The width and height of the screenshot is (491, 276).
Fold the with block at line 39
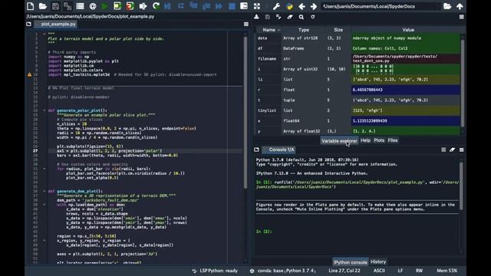point(44,205)
